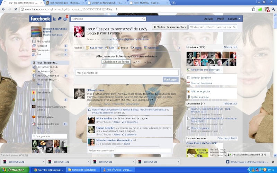Select Sur le mur publish option

click(94, 48)
